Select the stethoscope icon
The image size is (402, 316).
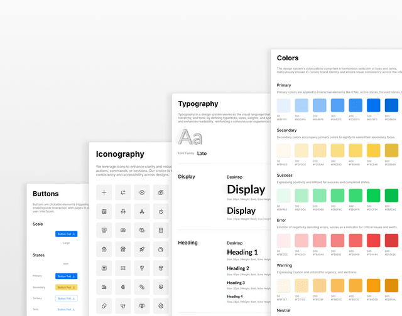point(123,307)
